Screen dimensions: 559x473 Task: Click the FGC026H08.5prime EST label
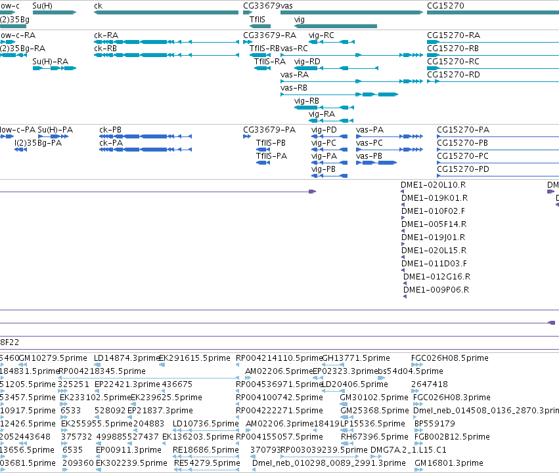[450, 358]
